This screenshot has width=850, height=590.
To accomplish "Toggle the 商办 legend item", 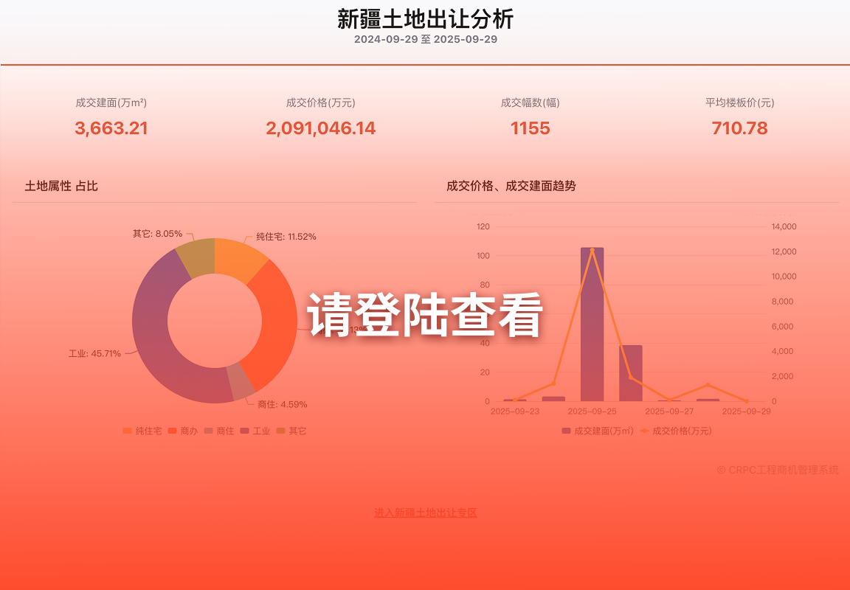I will [x=183, y=431].
